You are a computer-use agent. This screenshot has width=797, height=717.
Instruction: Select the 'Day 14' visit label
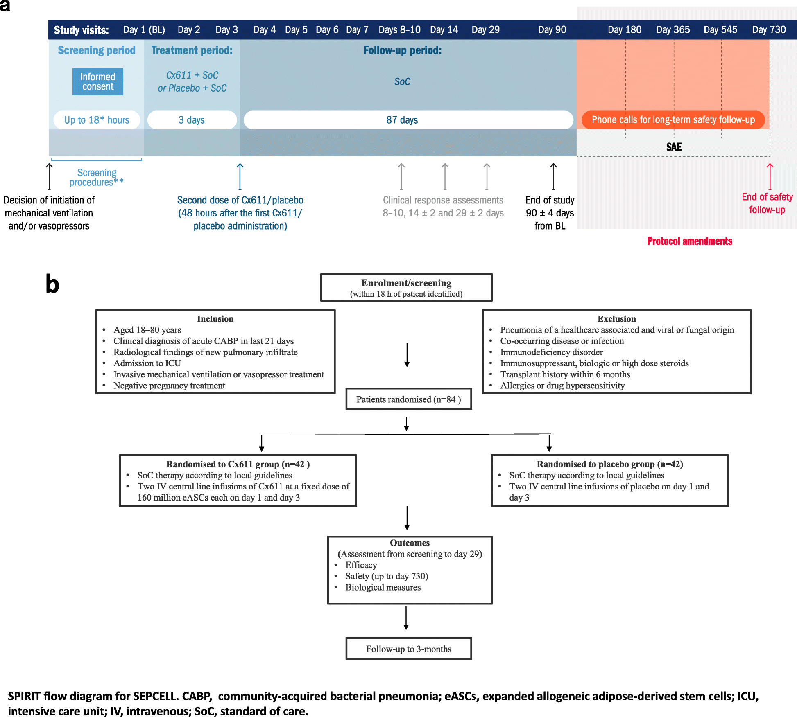(x=444, y=30)
